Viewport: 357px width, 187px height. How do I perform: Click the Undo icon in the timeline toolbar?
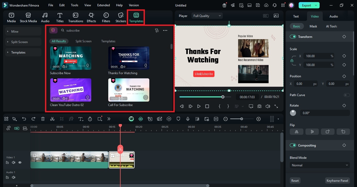(24, 119)
